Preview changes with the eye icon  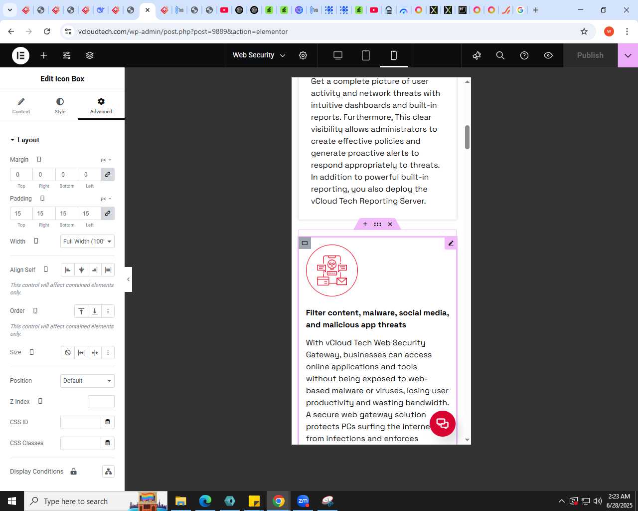(x=548, y=55)
